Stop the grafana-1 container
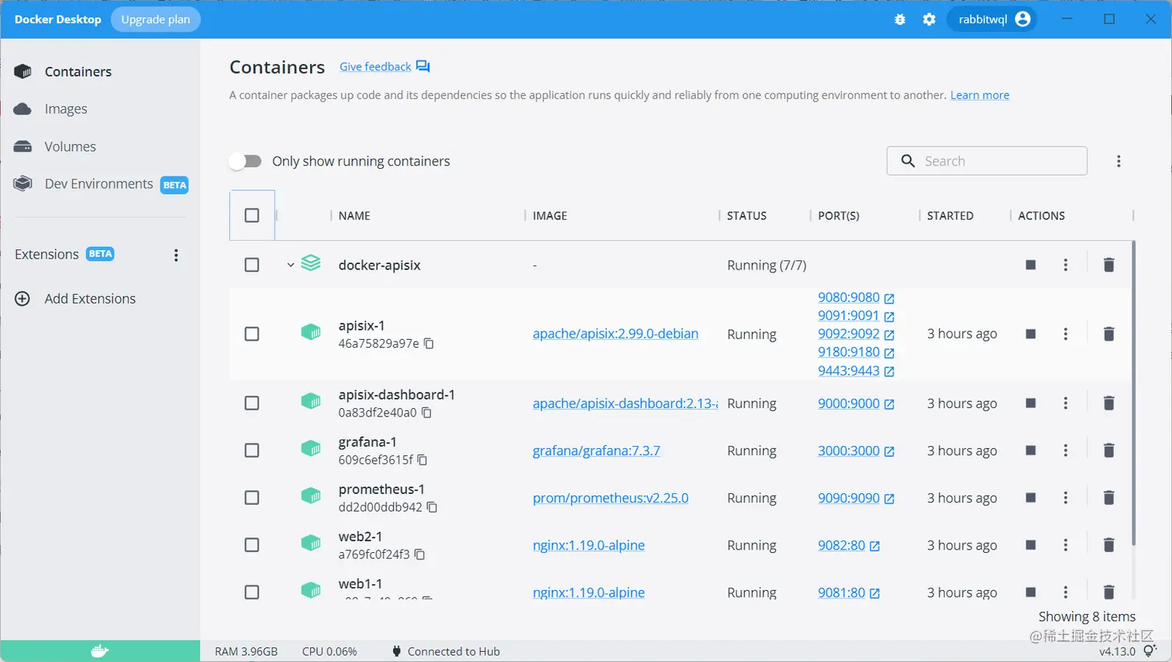The width and height of the screenshot is (1172, 662). 1031,450
